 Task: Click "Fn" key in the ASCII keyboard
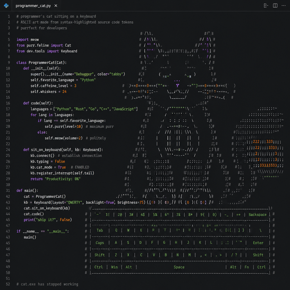point(246,267)
